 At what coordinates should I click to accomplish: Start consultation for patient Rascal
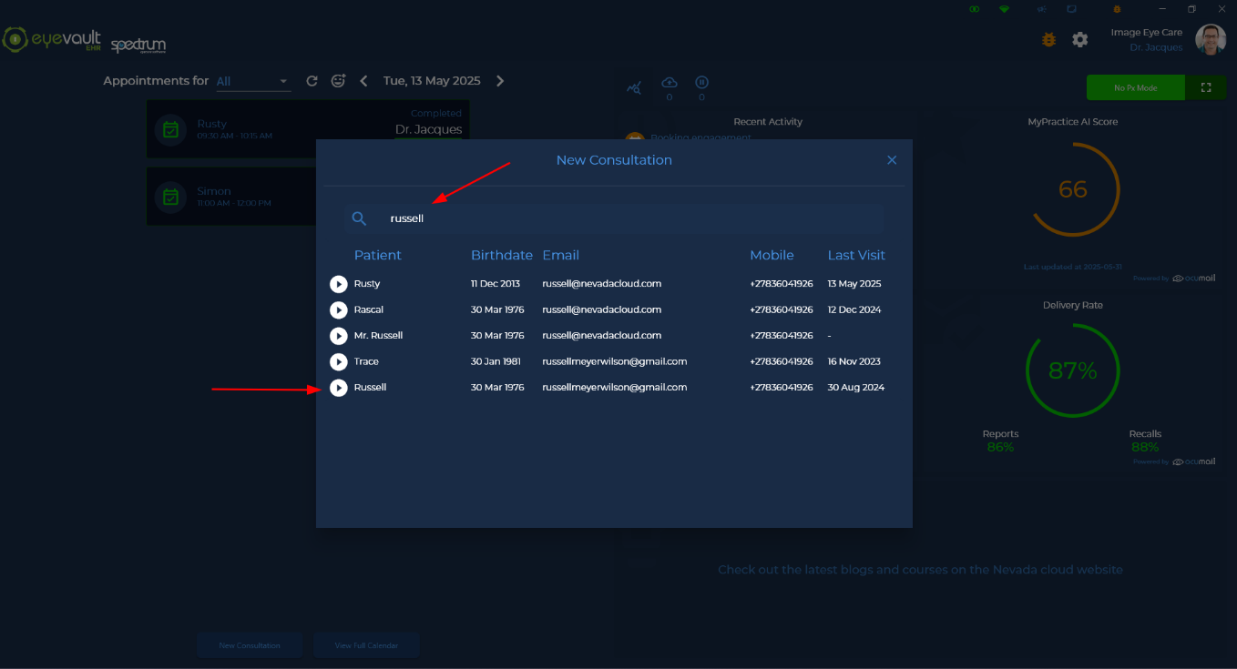click(339, 310)
